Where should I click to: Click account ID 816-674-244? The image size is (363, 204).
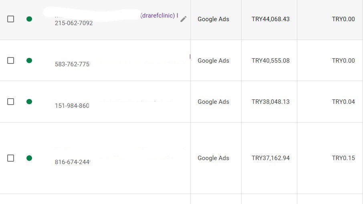pyautogui.click(x=73, y=162)
